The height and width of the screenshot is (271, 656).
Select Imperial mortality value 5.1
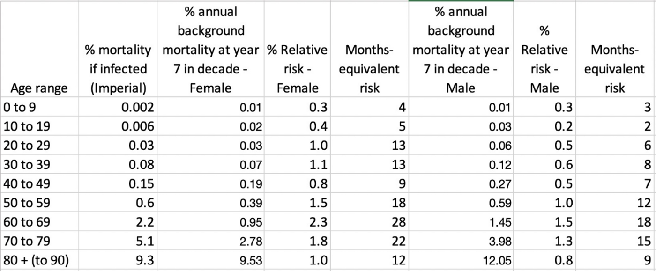click(x=142, y=241)
